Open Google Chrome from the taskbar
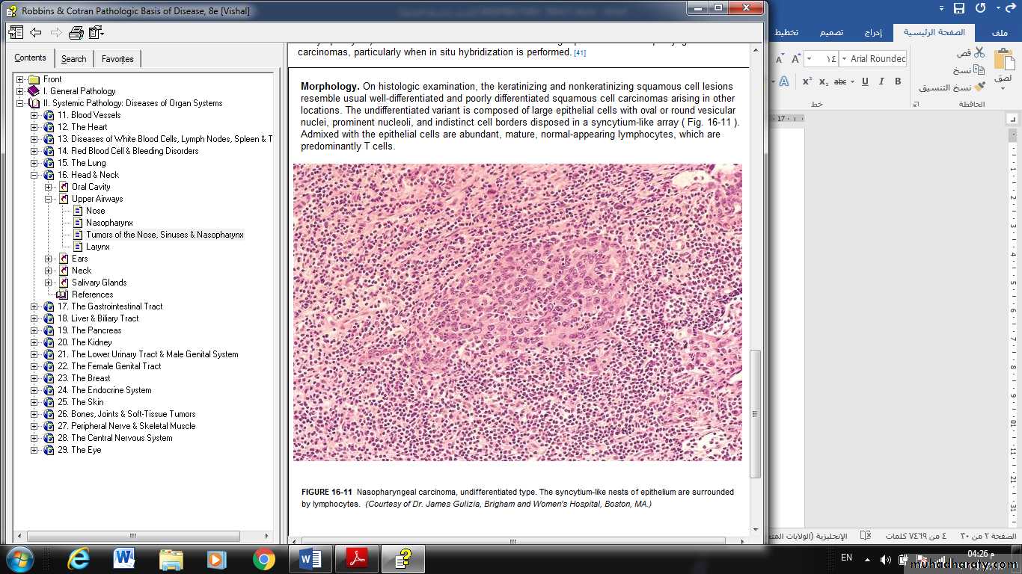 coord(263,558)
